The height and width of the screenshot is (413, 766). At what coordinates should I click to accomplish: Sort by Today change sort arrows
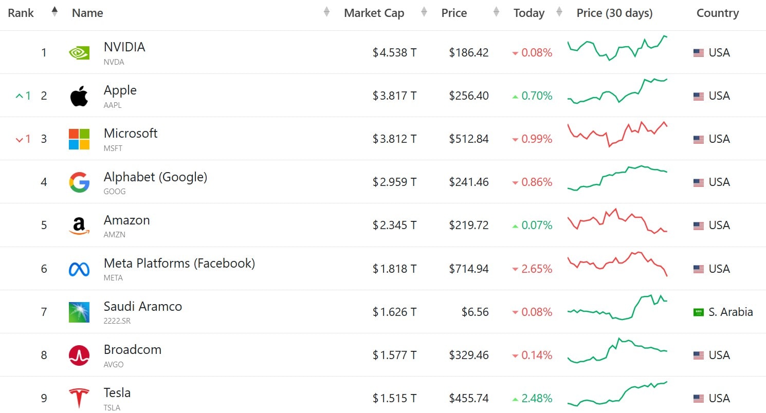click(x=559, y=12)
